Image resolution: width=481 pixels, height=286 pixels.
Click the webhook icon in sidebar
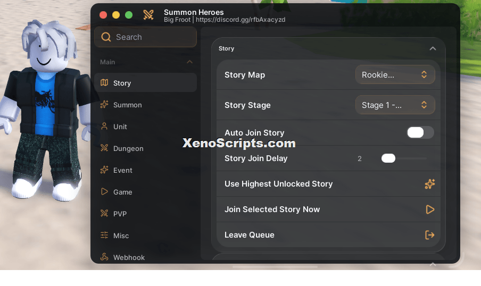pos(104,257)
